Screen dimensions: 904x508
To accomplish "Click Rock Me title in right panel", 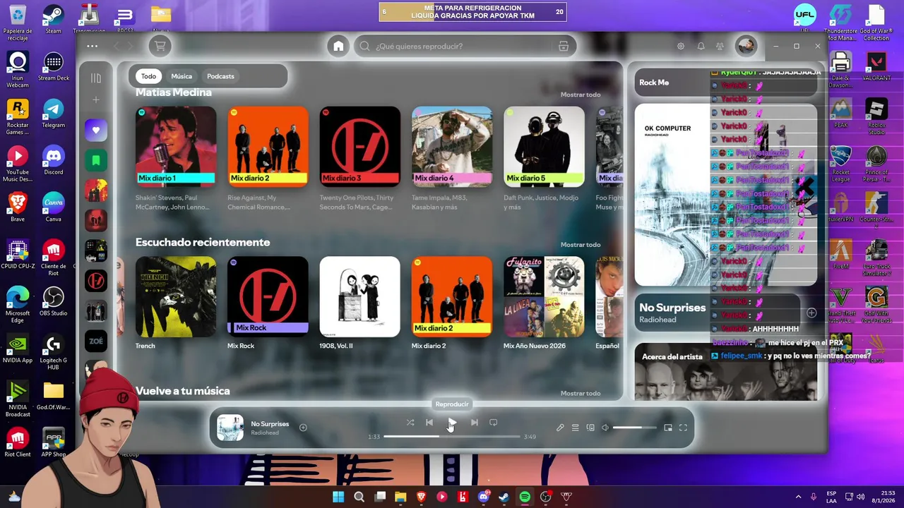I will [x=654, y=83].
